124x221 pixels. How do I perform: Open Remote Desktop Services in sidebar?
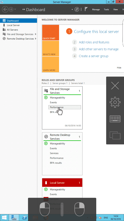(20, 39)
